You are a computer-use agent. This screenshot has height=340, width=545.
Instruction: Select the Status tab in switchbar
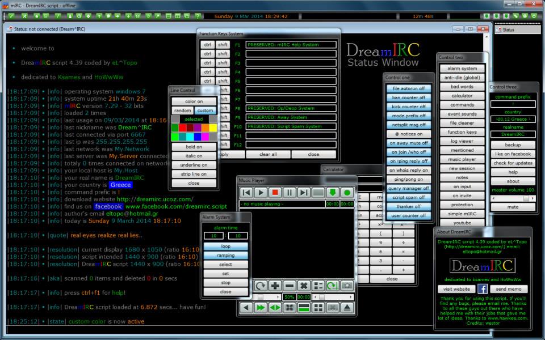click(x=518, y=29)
